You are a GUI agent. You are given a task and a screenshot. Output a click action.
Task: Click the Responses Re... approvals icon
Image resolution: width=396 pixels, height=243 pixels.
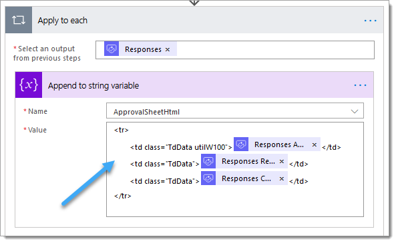coord(208,161)
